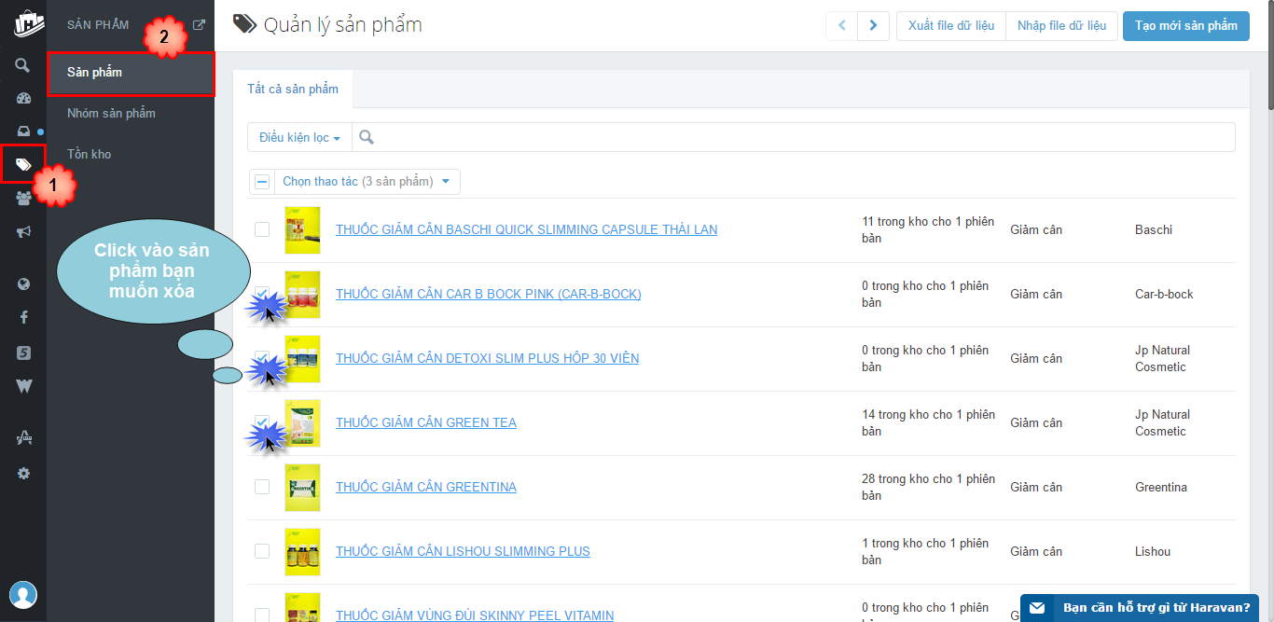This screenshot has width=1274, height=622.
Task: Open BASCHI QUICK SLIMMING CAPSULE THÁI LAN product
Action: (x=527, y=229)
